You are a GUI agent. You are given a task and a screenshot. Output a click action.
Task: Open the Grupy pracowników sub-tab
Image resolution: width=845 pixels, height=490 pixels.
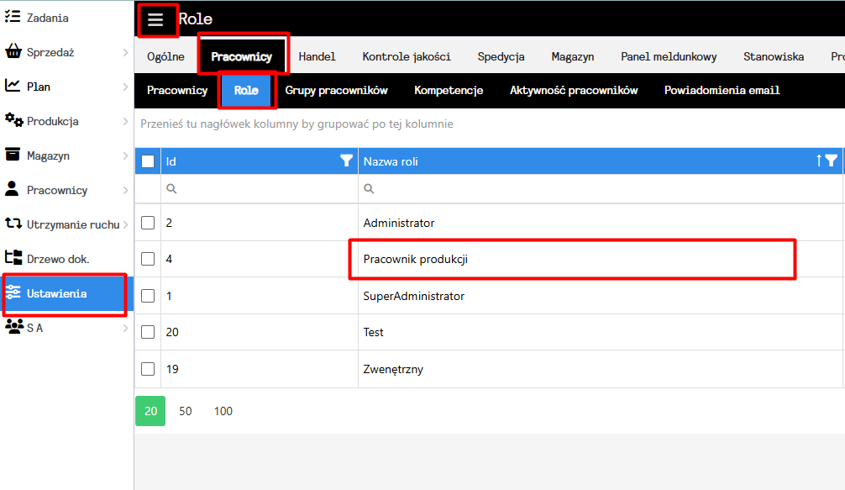click(x=336, y=90)
